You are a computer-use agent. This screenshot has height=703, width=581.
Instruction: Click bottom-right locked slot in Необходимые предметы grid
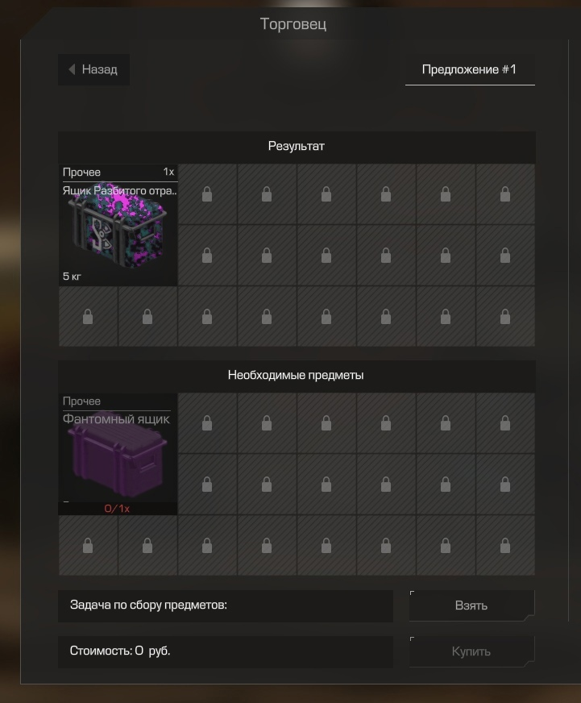coord(505,546)
